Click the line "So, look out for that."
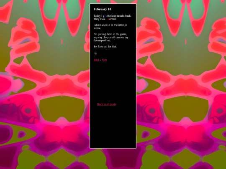This screenshot has height=169, width=226. coord(105,46)
